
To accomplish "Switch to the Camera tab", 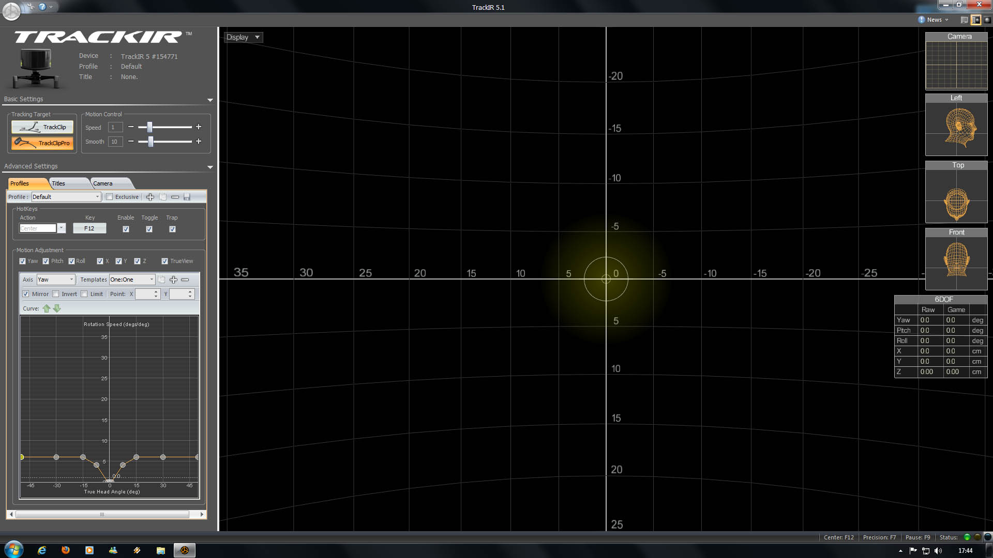I will pyautogui.click(x=111, y=183).
